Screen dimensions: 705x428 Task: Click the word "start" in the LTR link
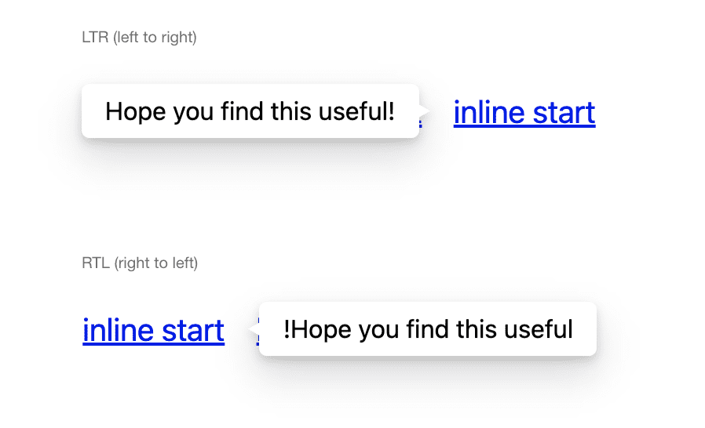[x=561, y=113]
